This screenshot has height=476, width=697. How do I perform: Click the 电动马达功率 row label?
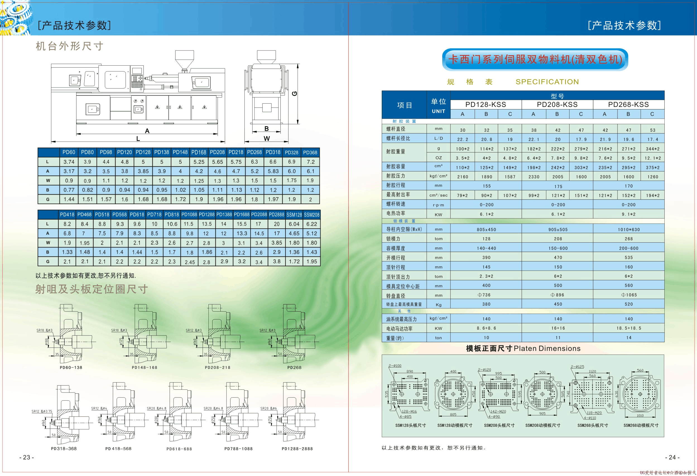coord(399,328)
